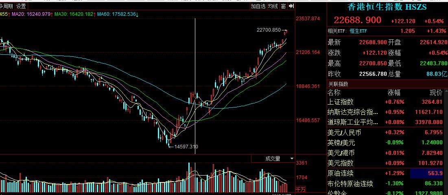Click the highlighted 563.9 price cell

[x=426, y=173]
